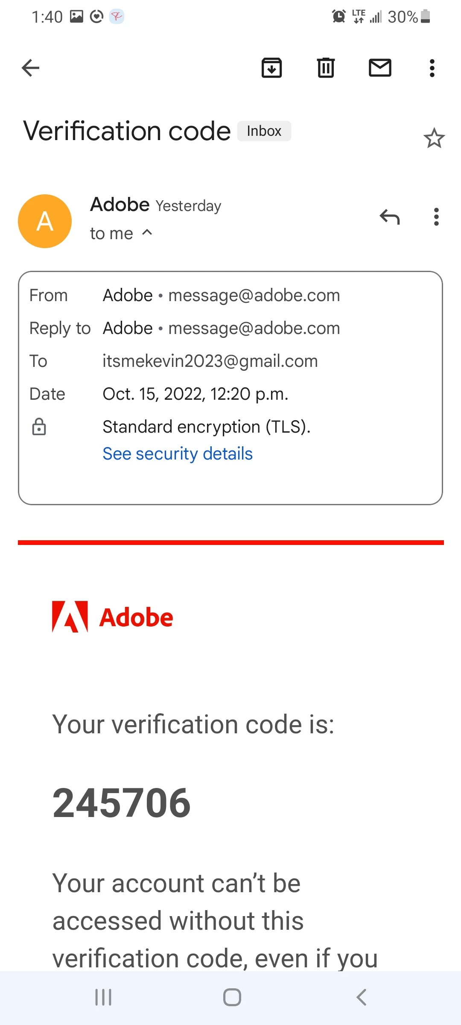Tap the verification code 245706
Image resolution: width=461 pixels, height=1025 pixels.
[122, 803]
